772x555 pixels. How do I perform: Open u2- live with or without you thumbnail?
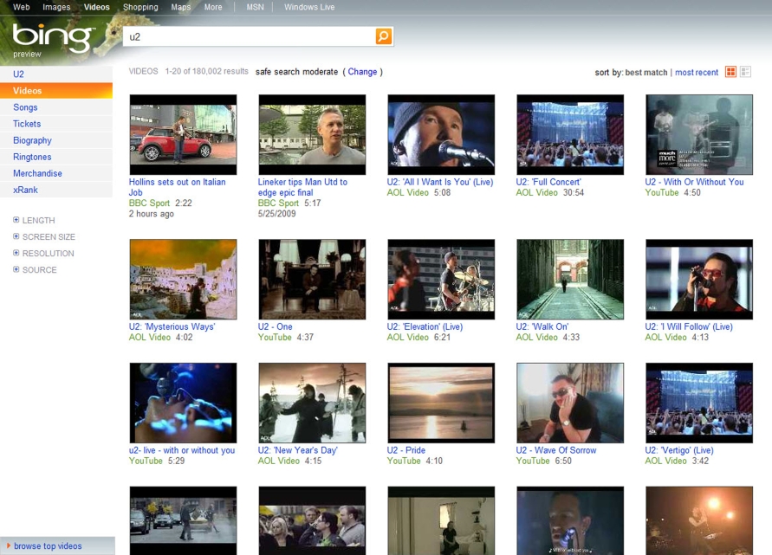(x=183, y=403)
